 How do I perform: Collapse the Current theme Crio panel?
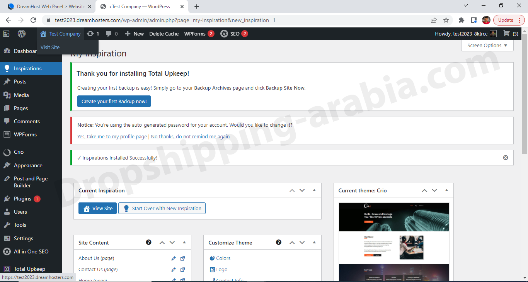click(446, 190)
